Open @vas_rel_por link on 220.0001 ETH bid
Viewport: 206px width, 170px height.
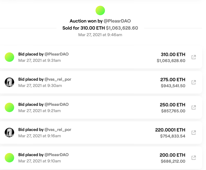point(58,130)
